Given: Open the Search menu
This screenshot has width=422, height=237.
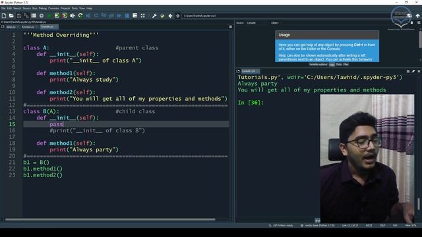Looking at the screenshot, I should coord(17,9).
